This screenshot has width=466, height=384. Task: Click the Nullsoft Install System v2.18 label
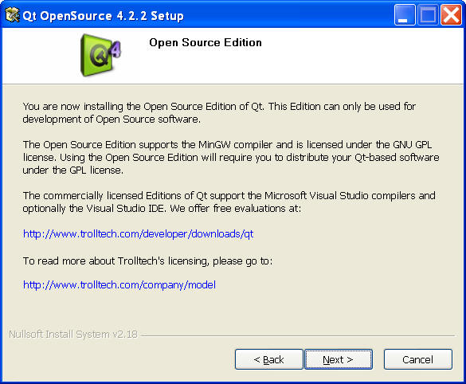coord(73,334)
